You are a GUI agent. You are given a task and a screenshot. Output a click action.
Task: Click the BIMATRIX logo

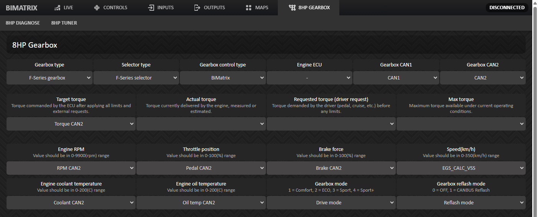point(21,8)
